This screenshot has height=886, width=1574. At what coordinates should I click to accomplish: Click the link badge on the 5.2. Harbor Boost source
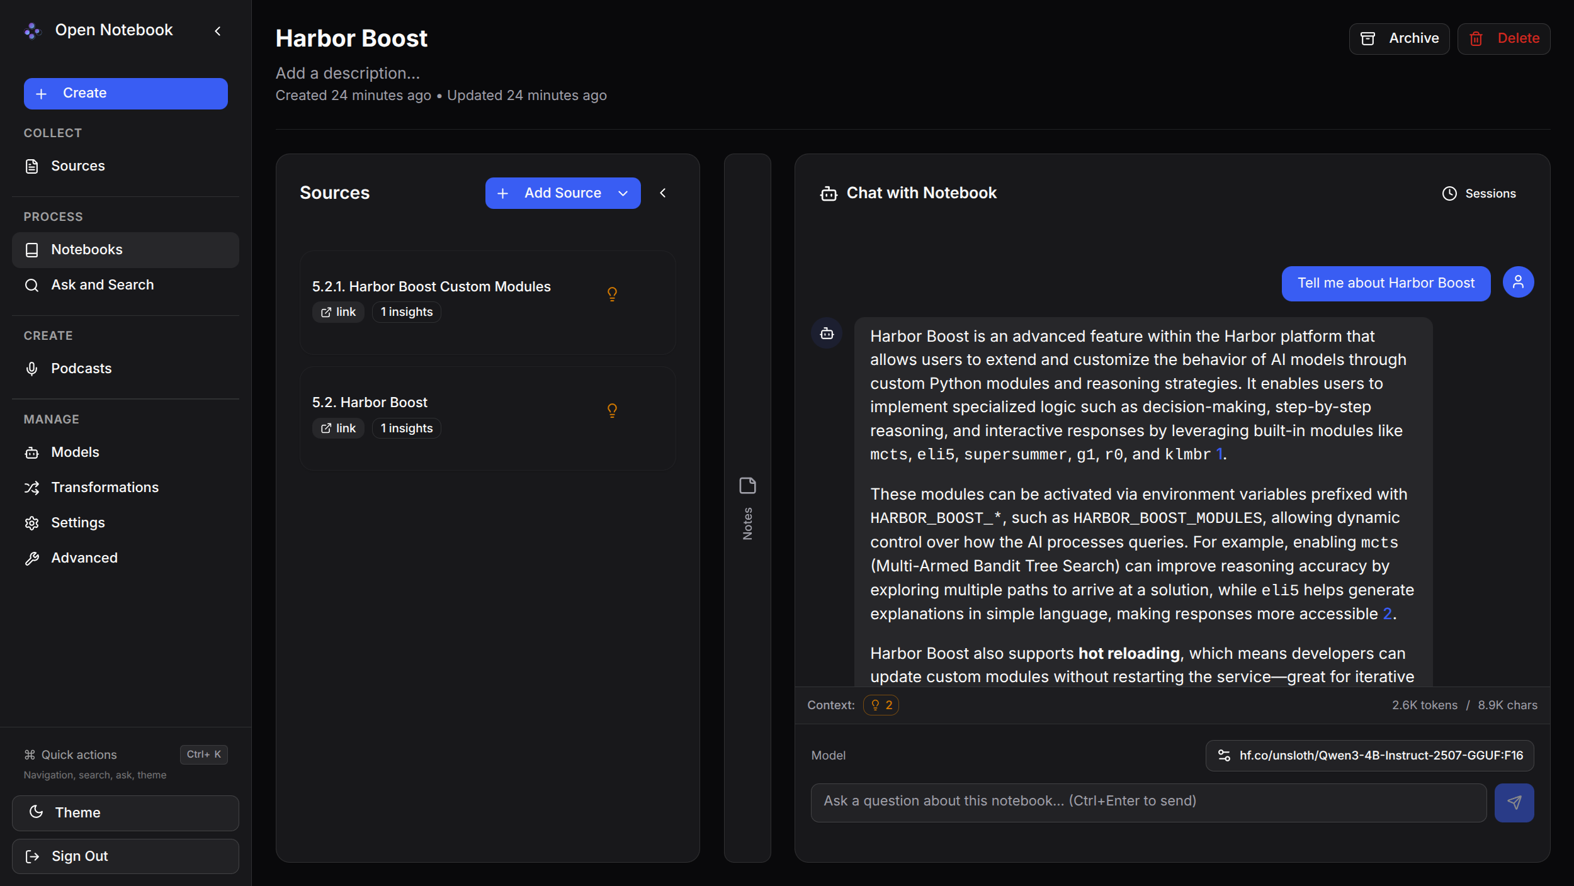[x=338, y=429]
